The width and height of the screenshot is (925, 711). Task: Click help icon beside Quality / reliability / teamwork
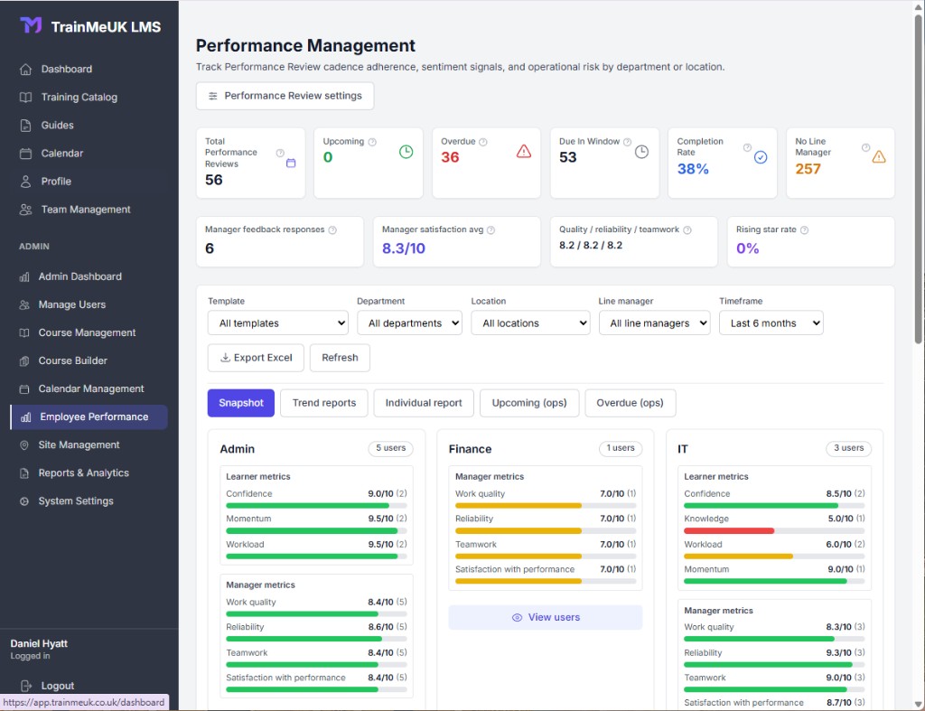point(687,230)
